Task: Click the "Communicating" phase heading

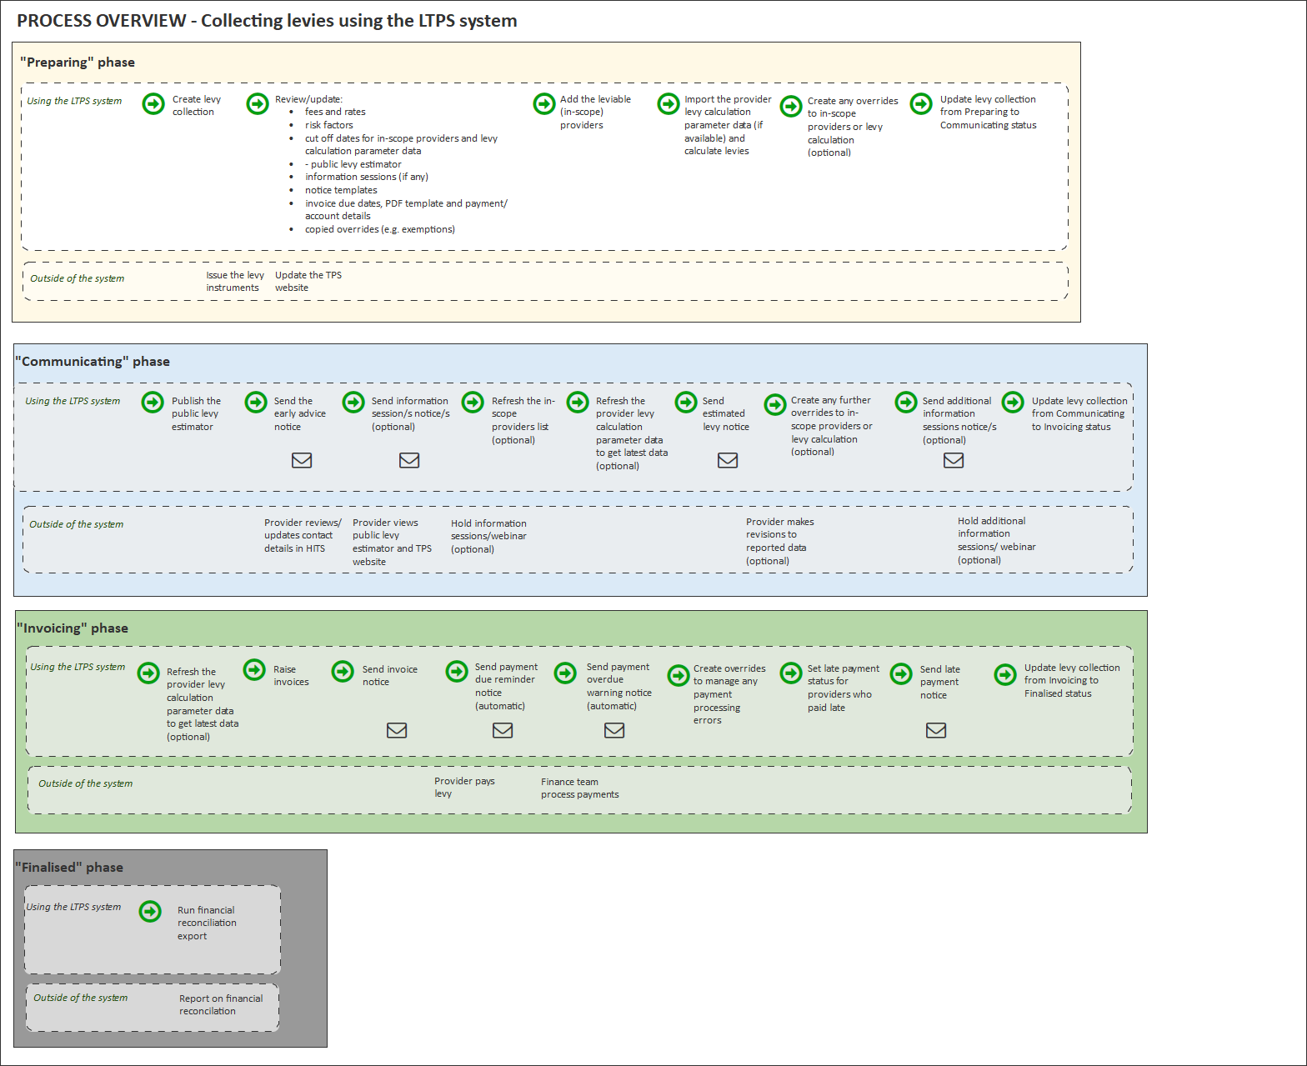Action: [x=93, y=362]
